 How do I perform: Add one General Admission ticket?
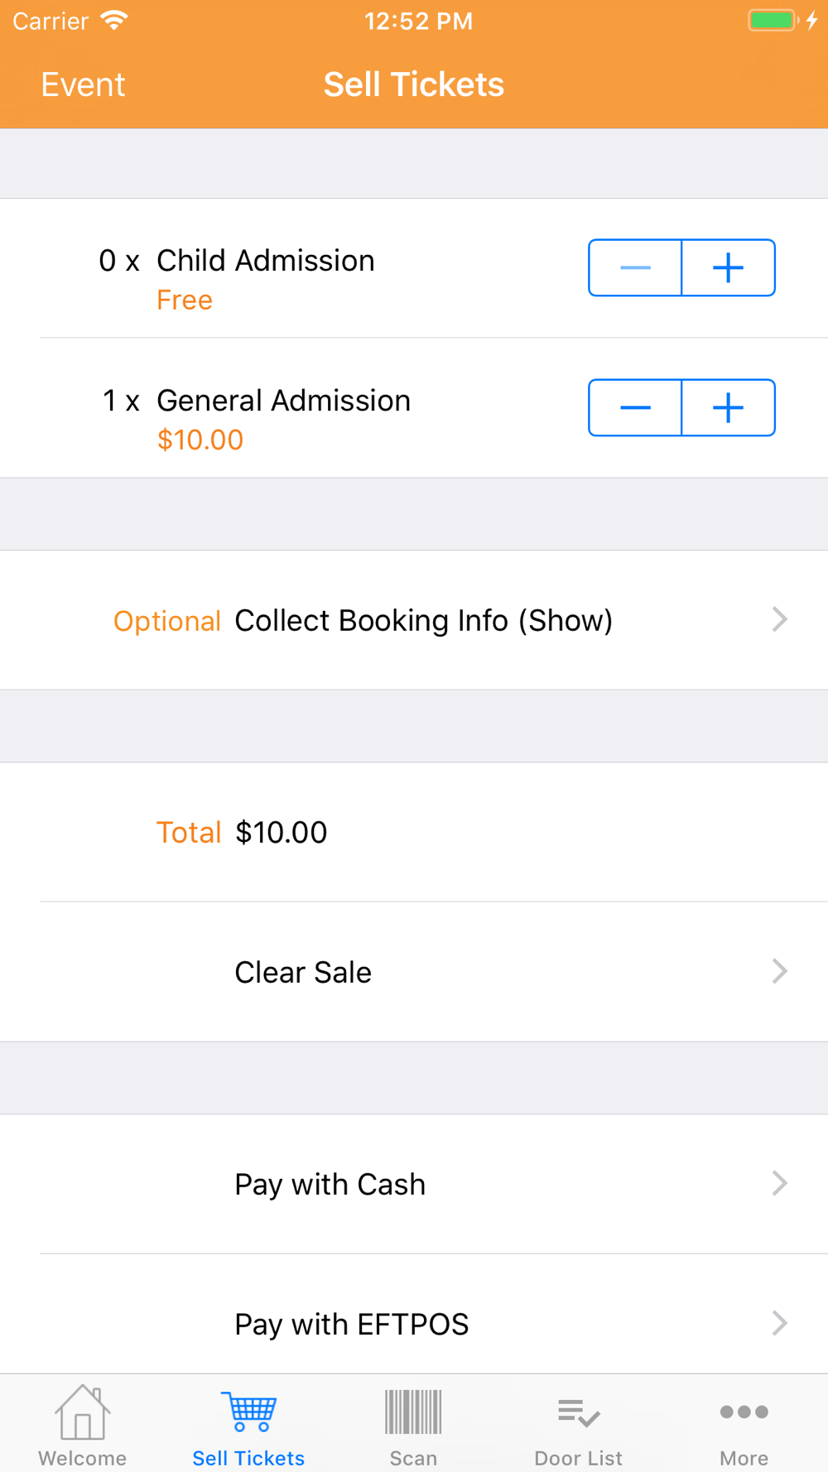(x=729, y=407)
